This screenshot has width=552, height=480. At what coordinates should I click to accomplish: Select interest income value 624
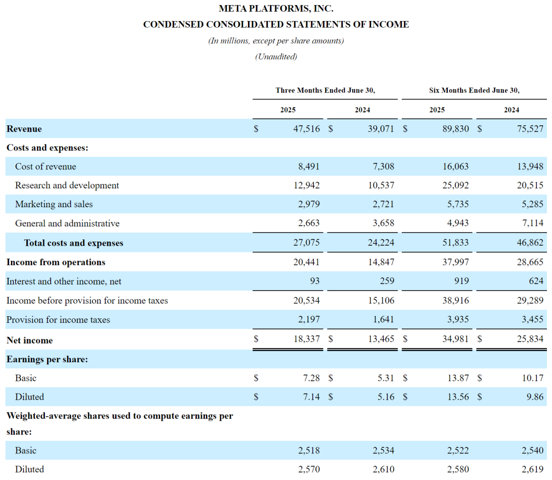tap(536, 281)
